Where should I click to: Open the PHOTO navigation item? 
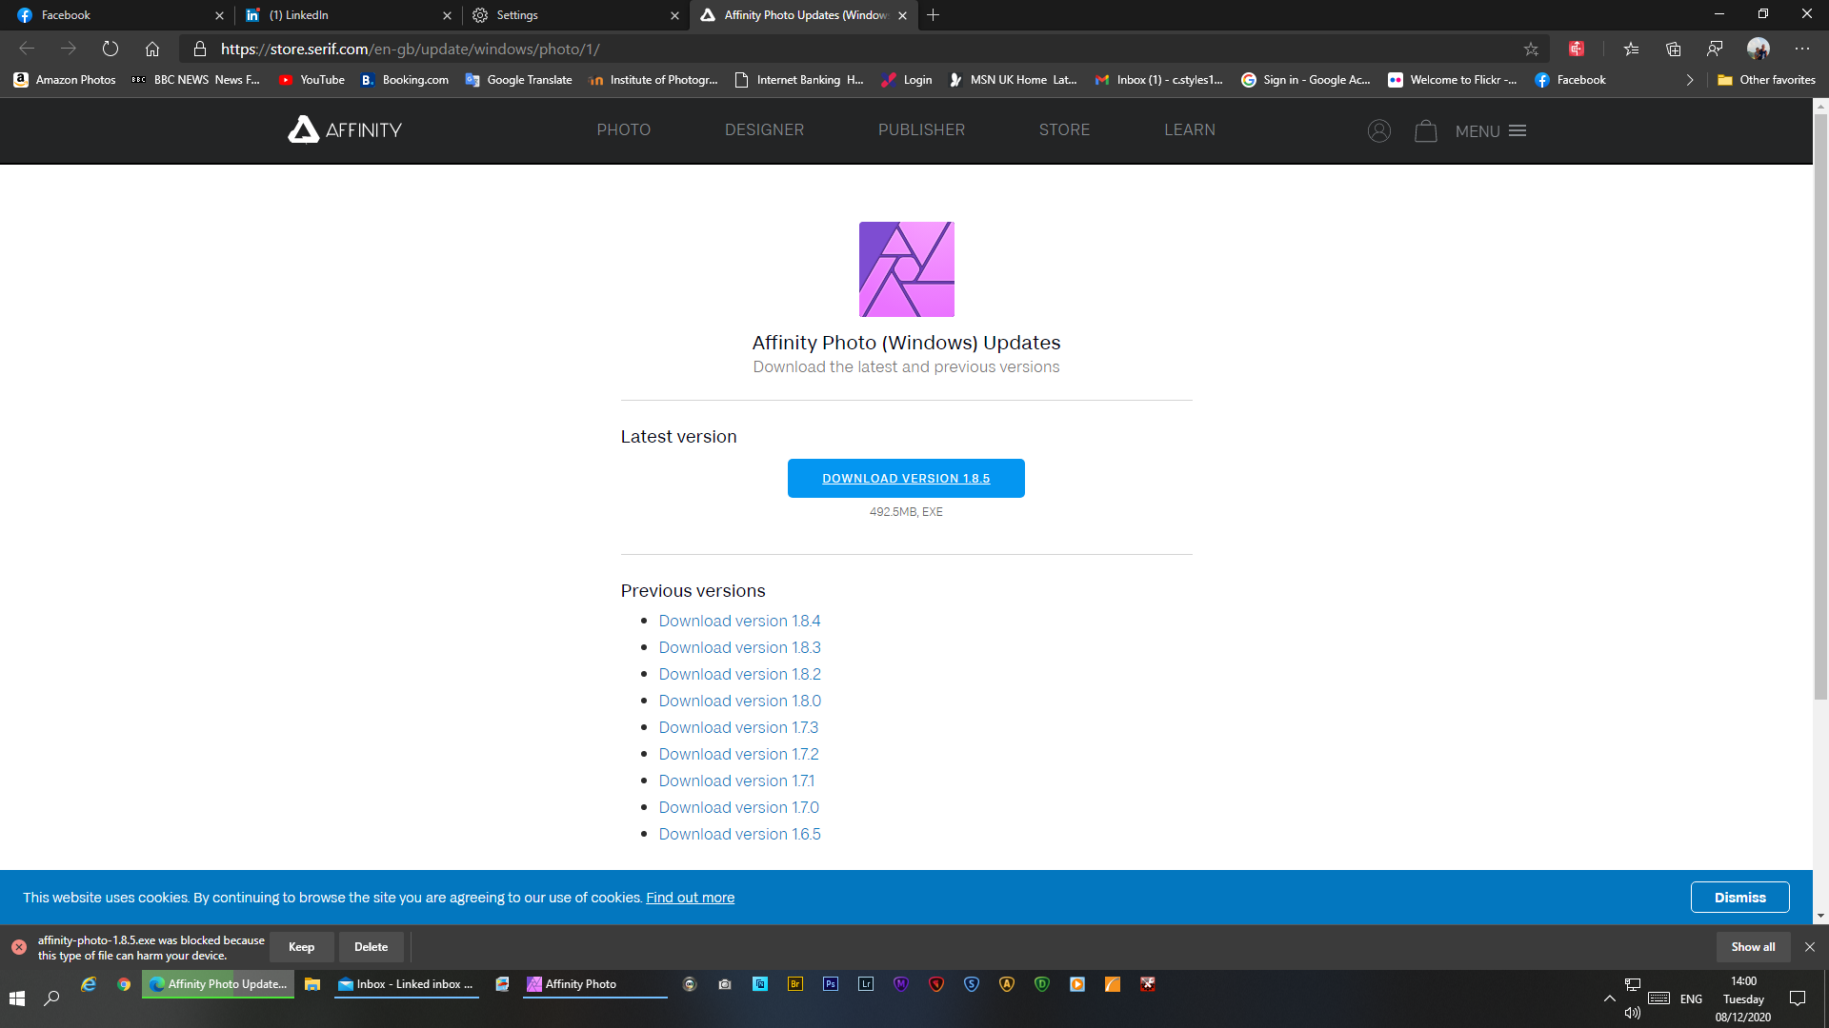point(624,129)
